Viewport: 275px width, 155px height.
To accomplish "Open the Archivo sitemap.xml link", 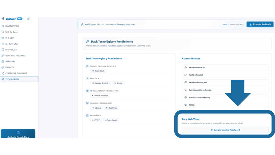I will tap(225, 82).
